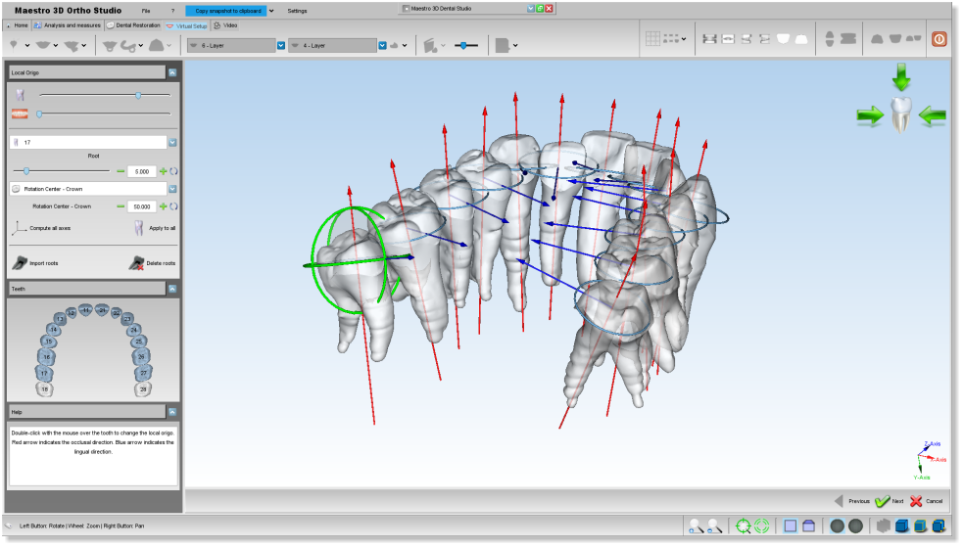The image size is (964, 548).
Task: Click Import roots
Action: coord(35,263)
